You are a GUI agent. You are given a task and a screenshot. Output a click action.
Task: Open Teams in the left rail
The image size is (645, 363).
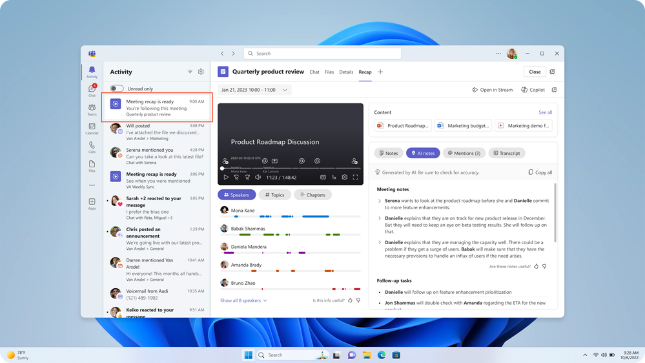[92, 109]
